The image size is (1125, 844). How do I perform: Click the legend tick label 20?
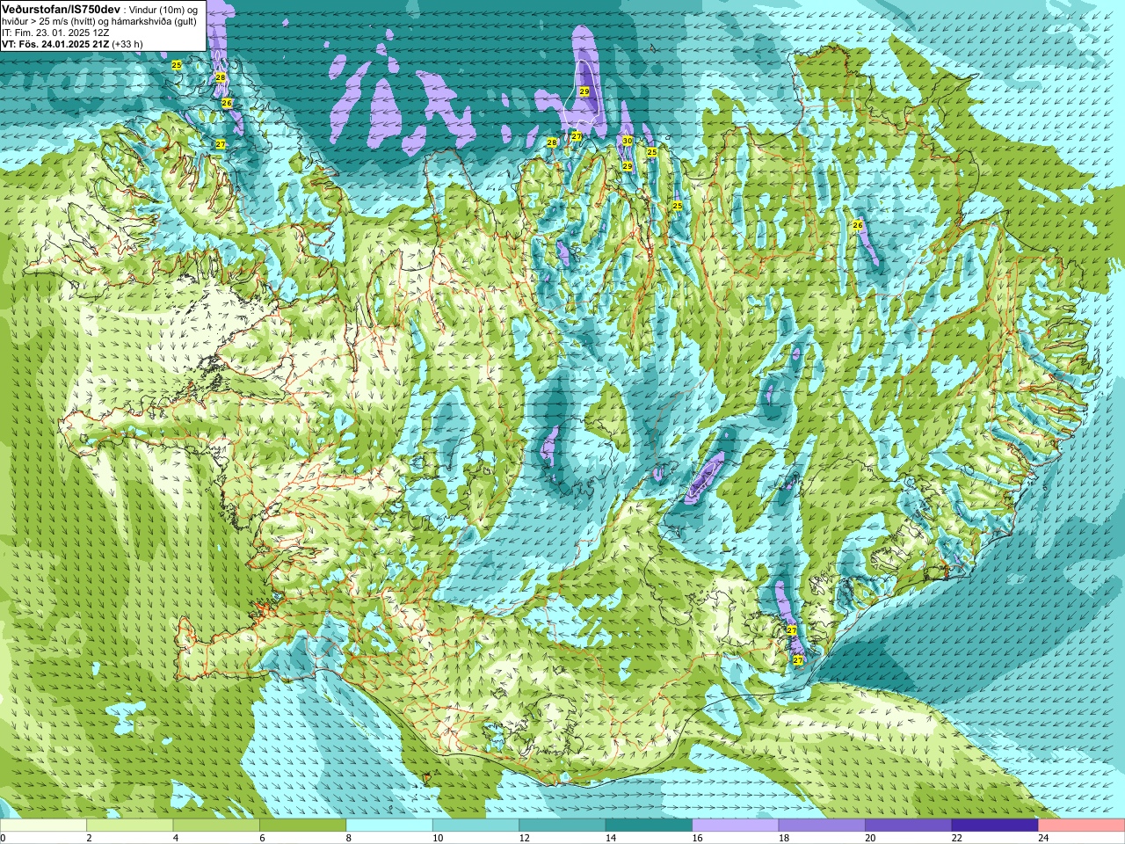click(870, 838)
